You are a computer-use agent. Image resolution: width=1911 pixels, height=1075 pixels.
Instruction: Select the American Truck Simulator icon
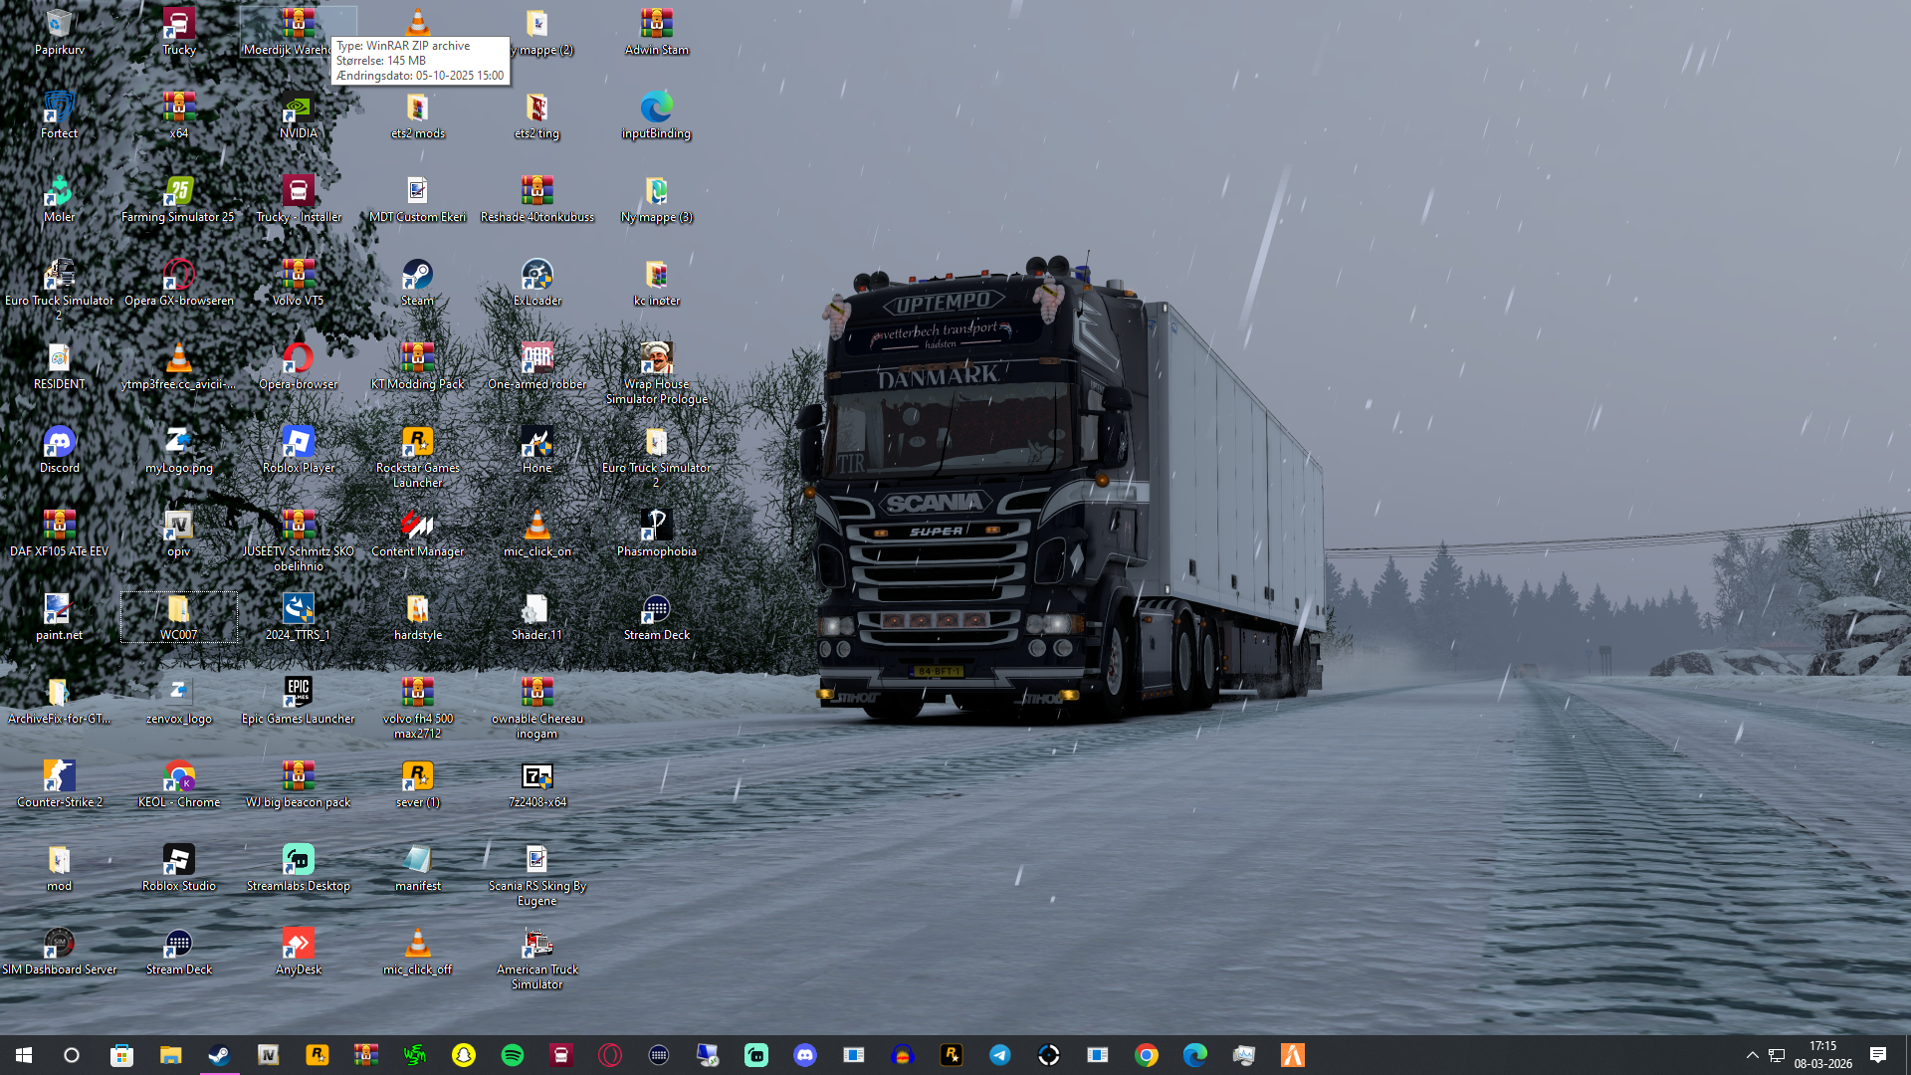pos(536,945)
